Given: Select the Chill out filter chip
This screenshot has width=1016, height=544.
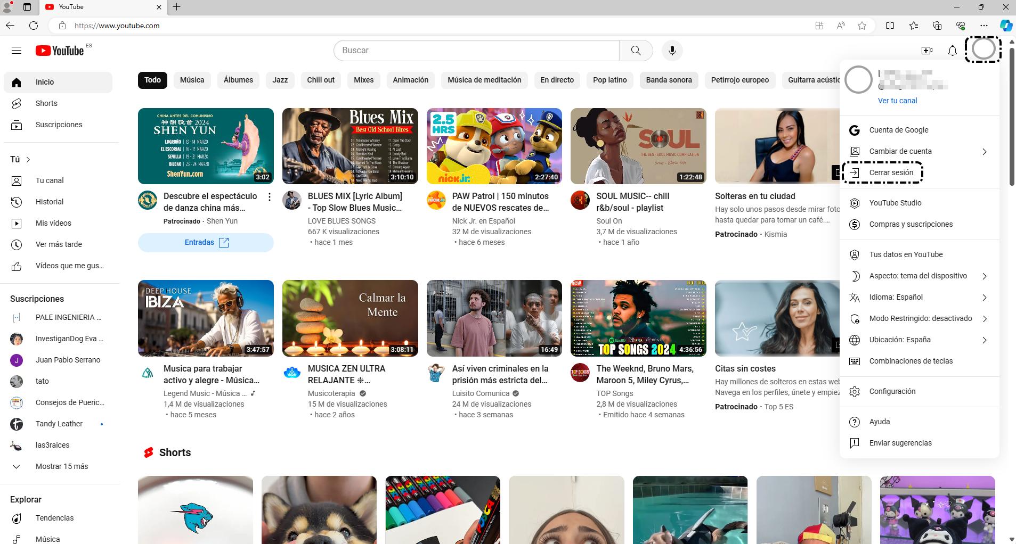Looking at the screenshot, I should tap(321, 80).
